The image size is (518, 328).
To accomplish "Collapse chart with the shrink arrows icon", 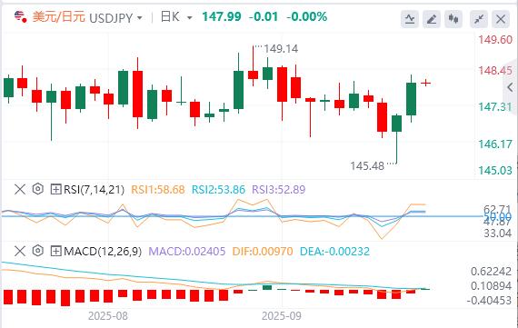I will click(x=479, y=19).
